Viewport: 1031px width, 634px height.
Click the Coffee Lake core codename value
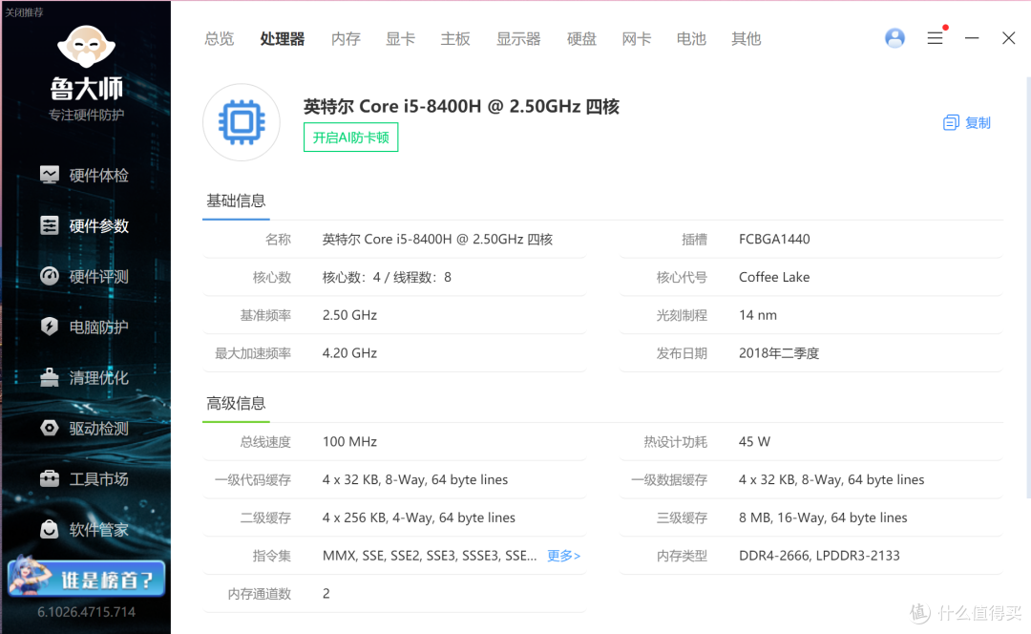(x=774, y=278)
